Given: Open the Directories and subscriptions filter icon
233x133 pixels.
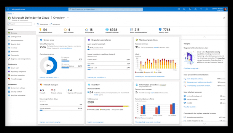Looking at the screenshot, I should 184,9.
